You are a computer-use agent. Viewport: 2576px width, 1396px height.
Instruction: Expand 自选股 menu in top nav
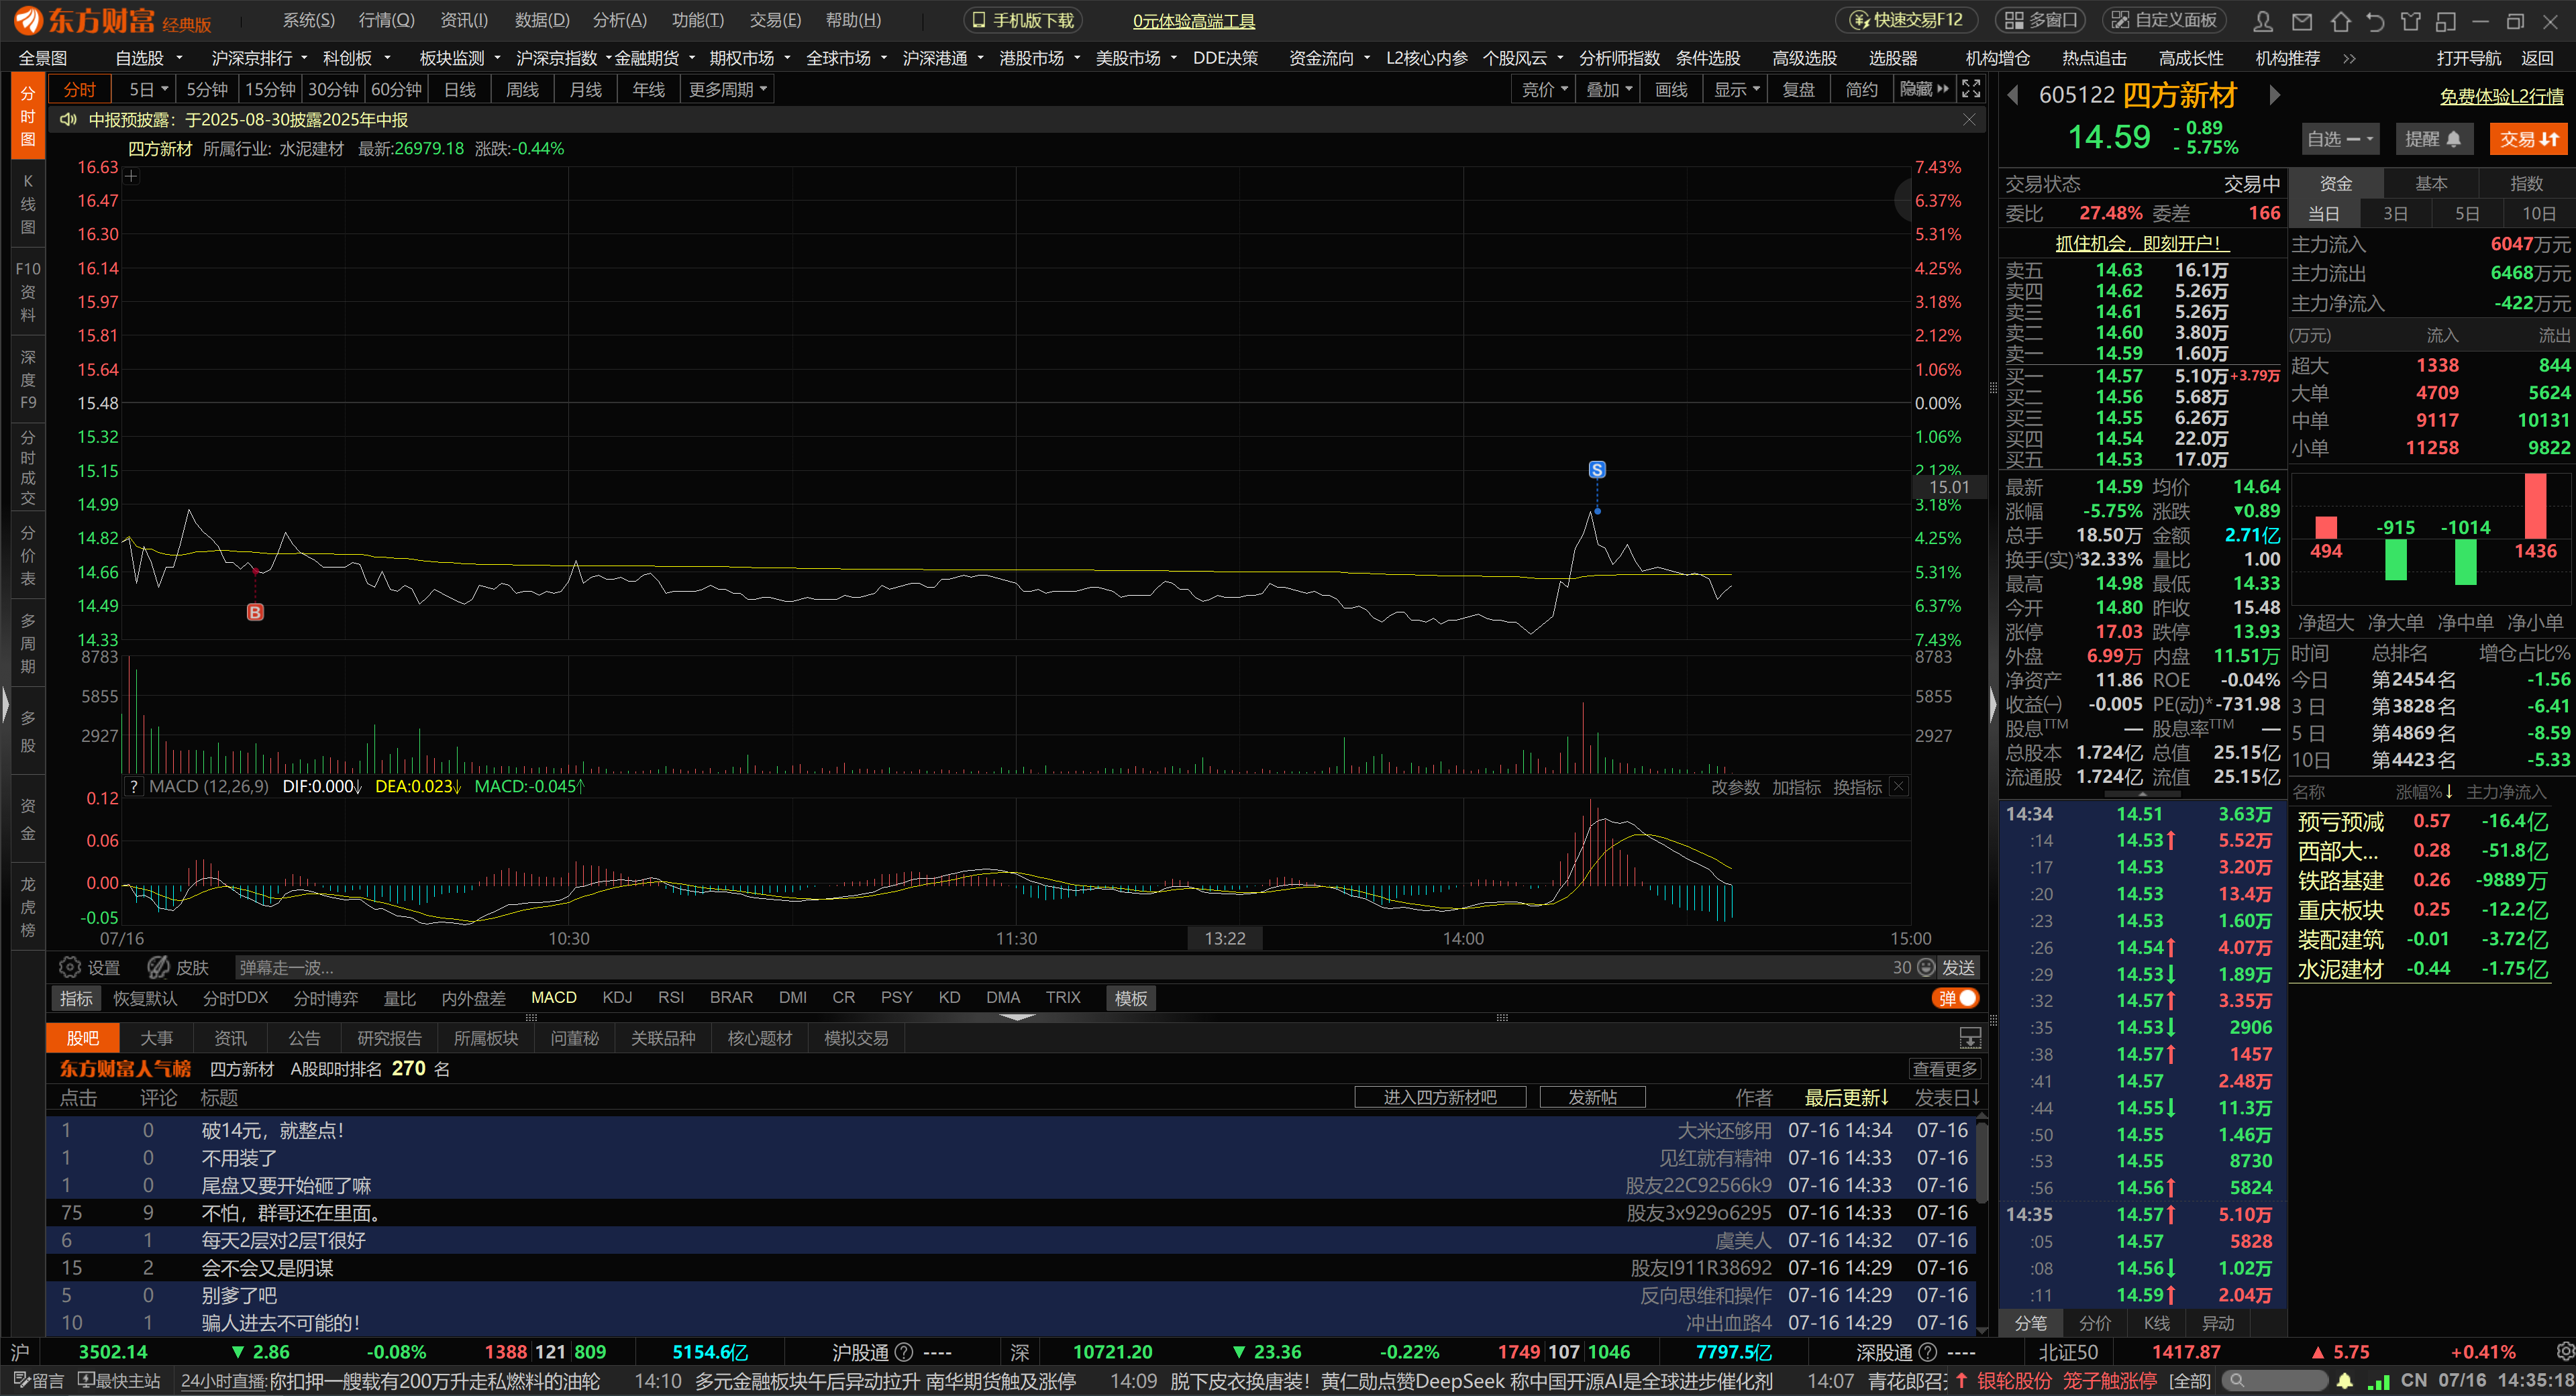pos(148,58)
